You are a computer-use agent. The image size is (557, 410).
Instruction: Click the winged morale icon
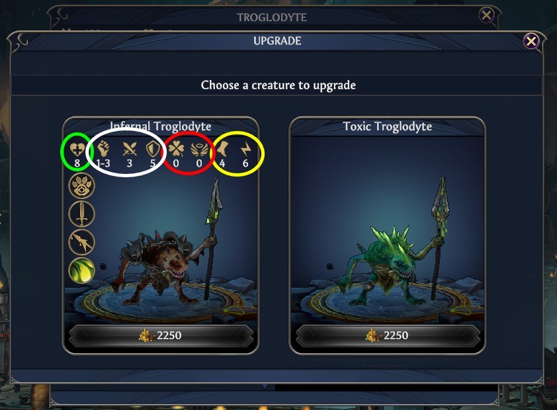199,149
